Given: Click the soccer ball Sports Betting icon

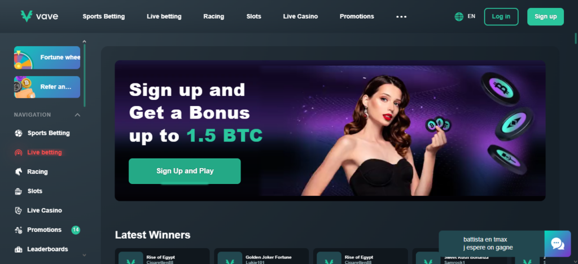Looking at the screenshot, I should coord(19,133).
